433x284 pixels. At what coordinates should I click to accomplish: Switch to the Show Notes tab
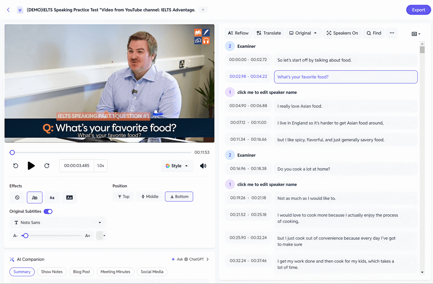(x=52, y=272)
